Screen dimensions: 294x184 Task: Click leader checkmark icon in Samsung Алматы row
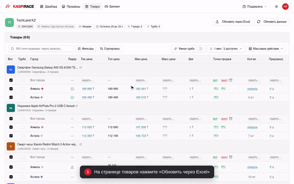click(72, 89)
